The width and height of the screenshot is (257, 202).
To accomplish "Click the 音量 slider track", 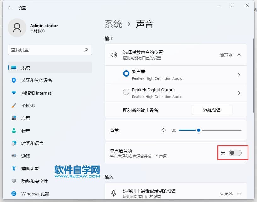I will (220, 130).
